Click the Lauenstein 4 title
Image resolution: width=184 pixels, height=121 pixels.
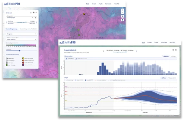70,50
